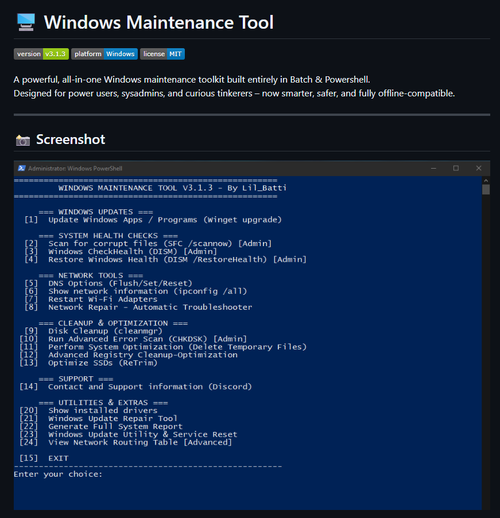The image size is (500, 518).
Task: Click the 'WINDOWS MAINTENANCE TOOL V3.1.3' banner line
Action: 172,188
